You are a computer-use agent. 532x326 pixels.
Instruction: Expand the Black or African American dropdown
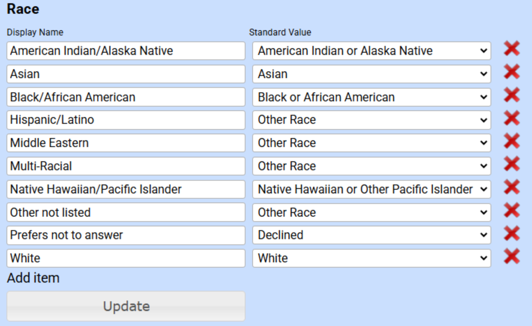tap(372, 97)
